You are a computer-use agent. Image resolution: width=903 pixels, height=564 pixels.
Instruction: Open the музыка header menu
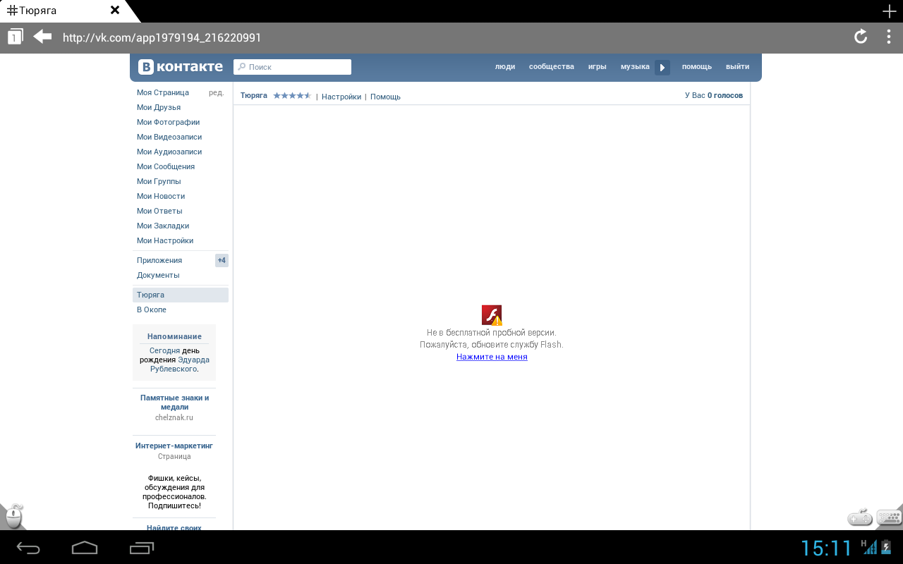pos(635,67)
